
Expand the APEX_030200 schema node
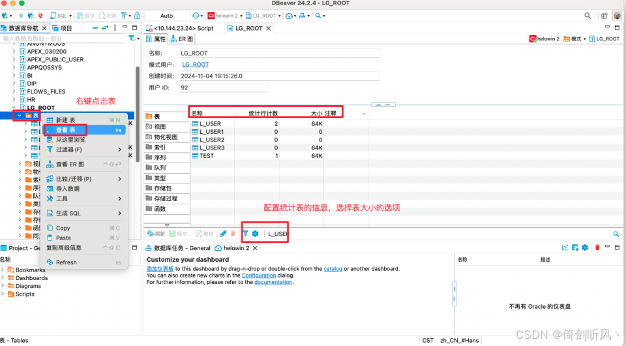tap(14, 52)
